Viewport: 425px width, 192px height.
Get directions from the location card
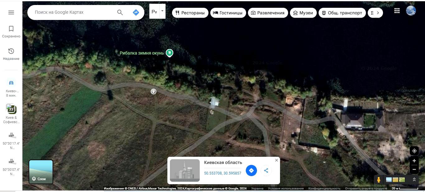click(x=251, y=170)
